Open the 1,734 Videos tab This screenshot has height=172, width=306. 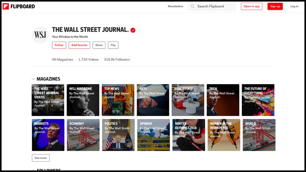[x=88, y=60]
